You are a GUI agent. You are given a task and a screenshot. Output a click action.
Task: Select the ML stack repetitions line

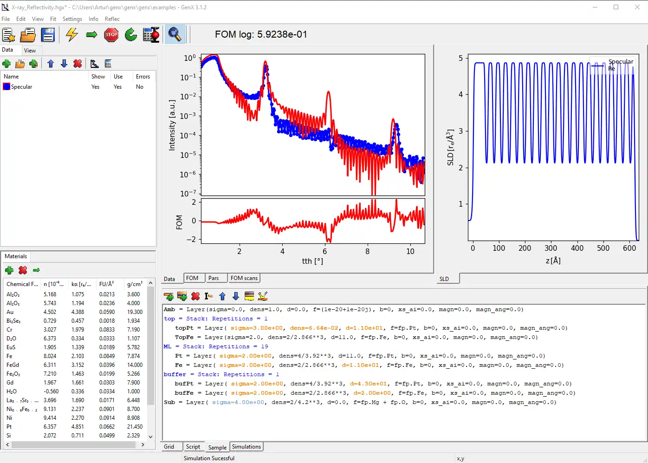coord(216,346)
